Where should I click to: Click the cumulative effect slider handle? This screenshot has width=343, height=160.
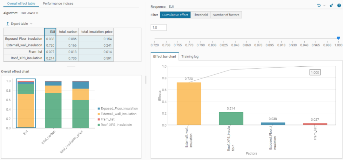pyautogui.click(x=338, y=38)
